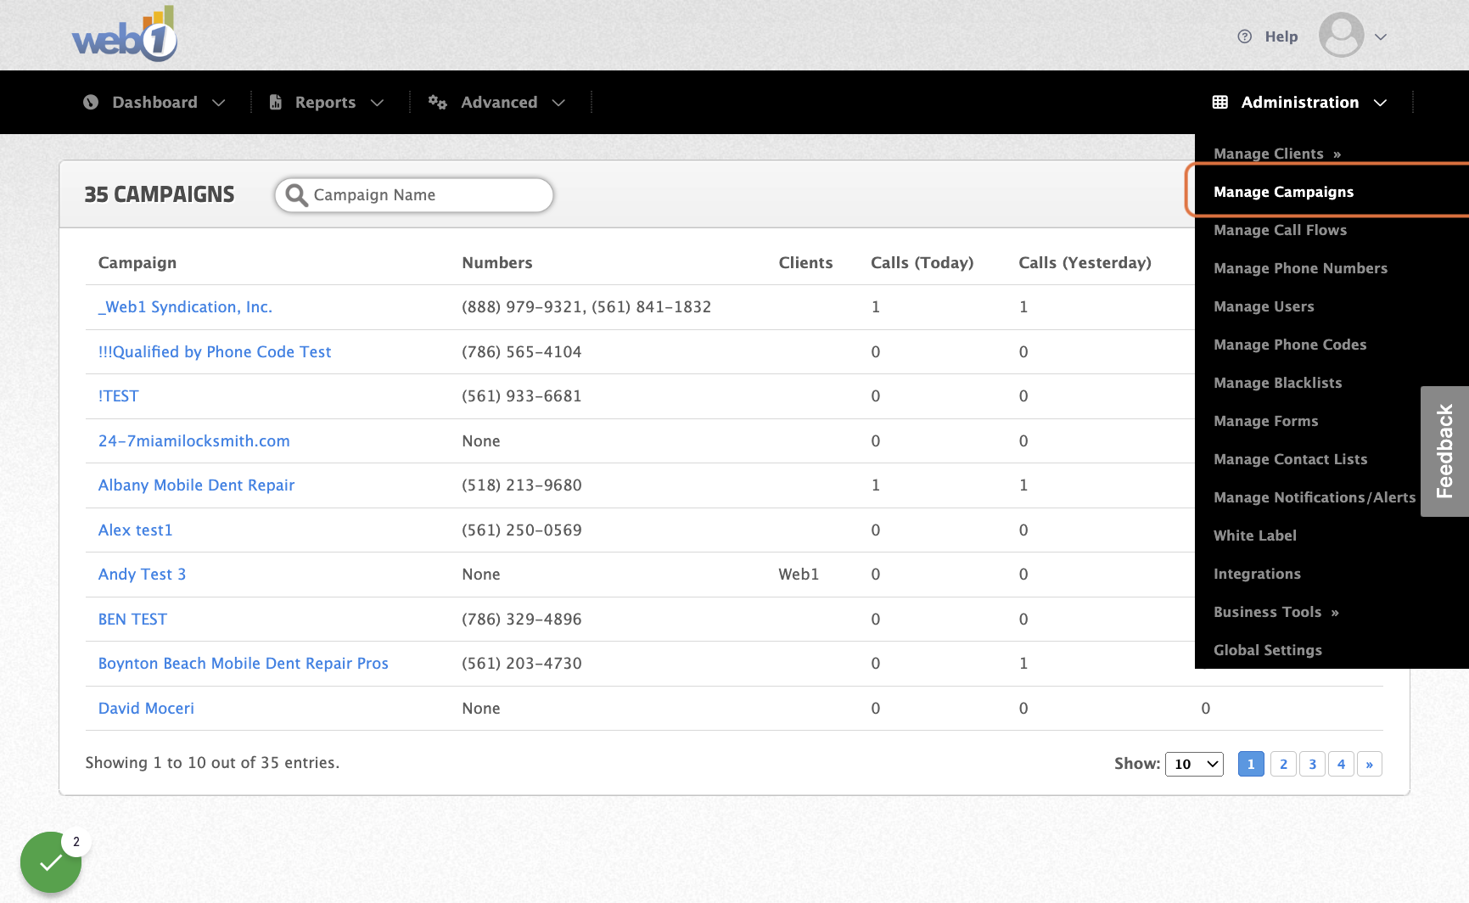The image size is (1469, 903).
Task: Click the Advanced gears icon
Action: [437, 102]
